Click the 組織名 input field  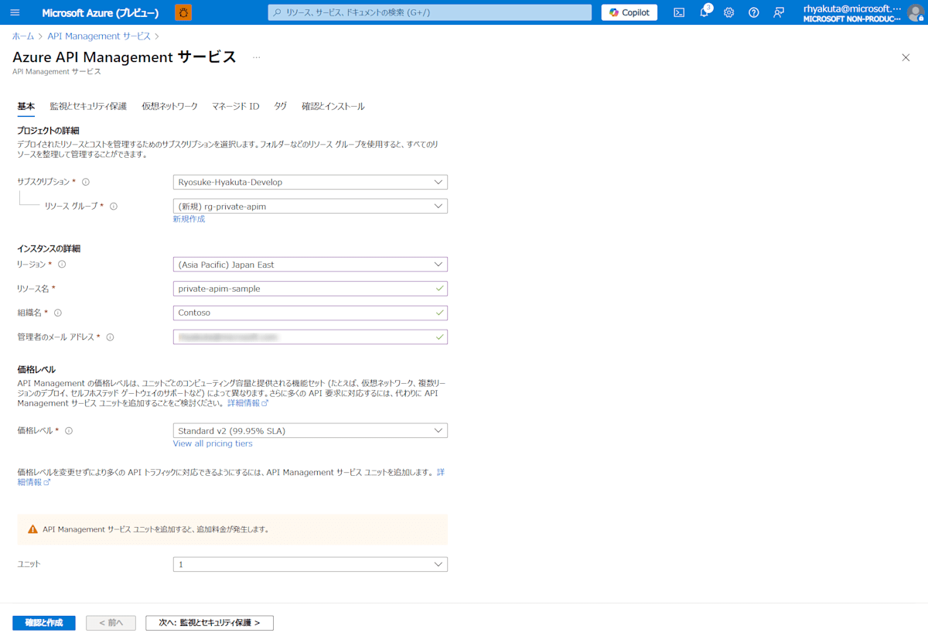coord(310,313)
